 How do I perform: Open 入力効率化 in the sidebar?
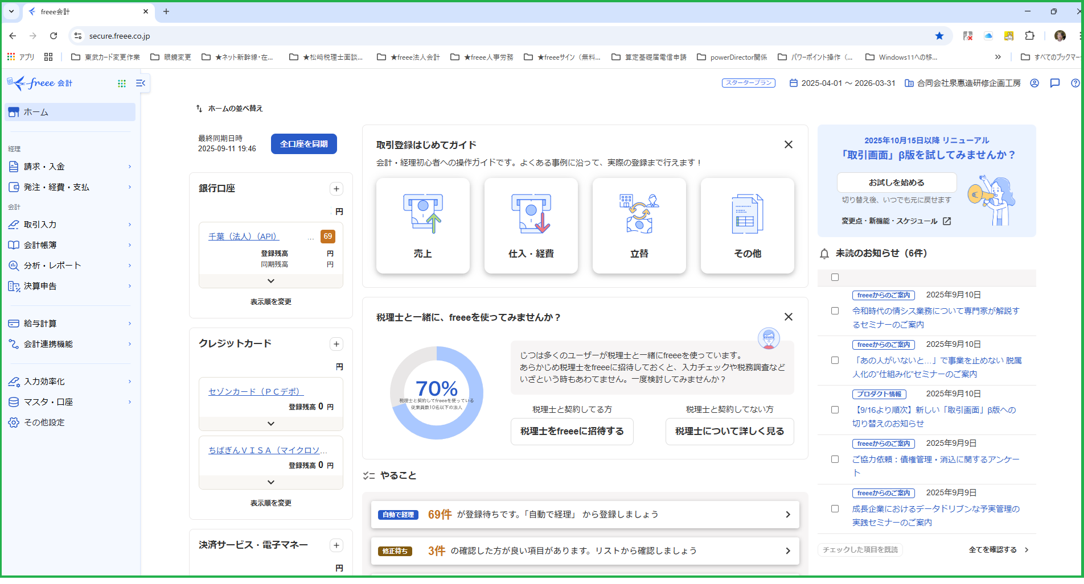coord(70,382)
